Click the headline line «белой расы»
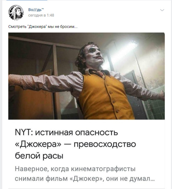The width and height of the screenshot is (172, 189). pyautogui.click(x=39, y=156)
